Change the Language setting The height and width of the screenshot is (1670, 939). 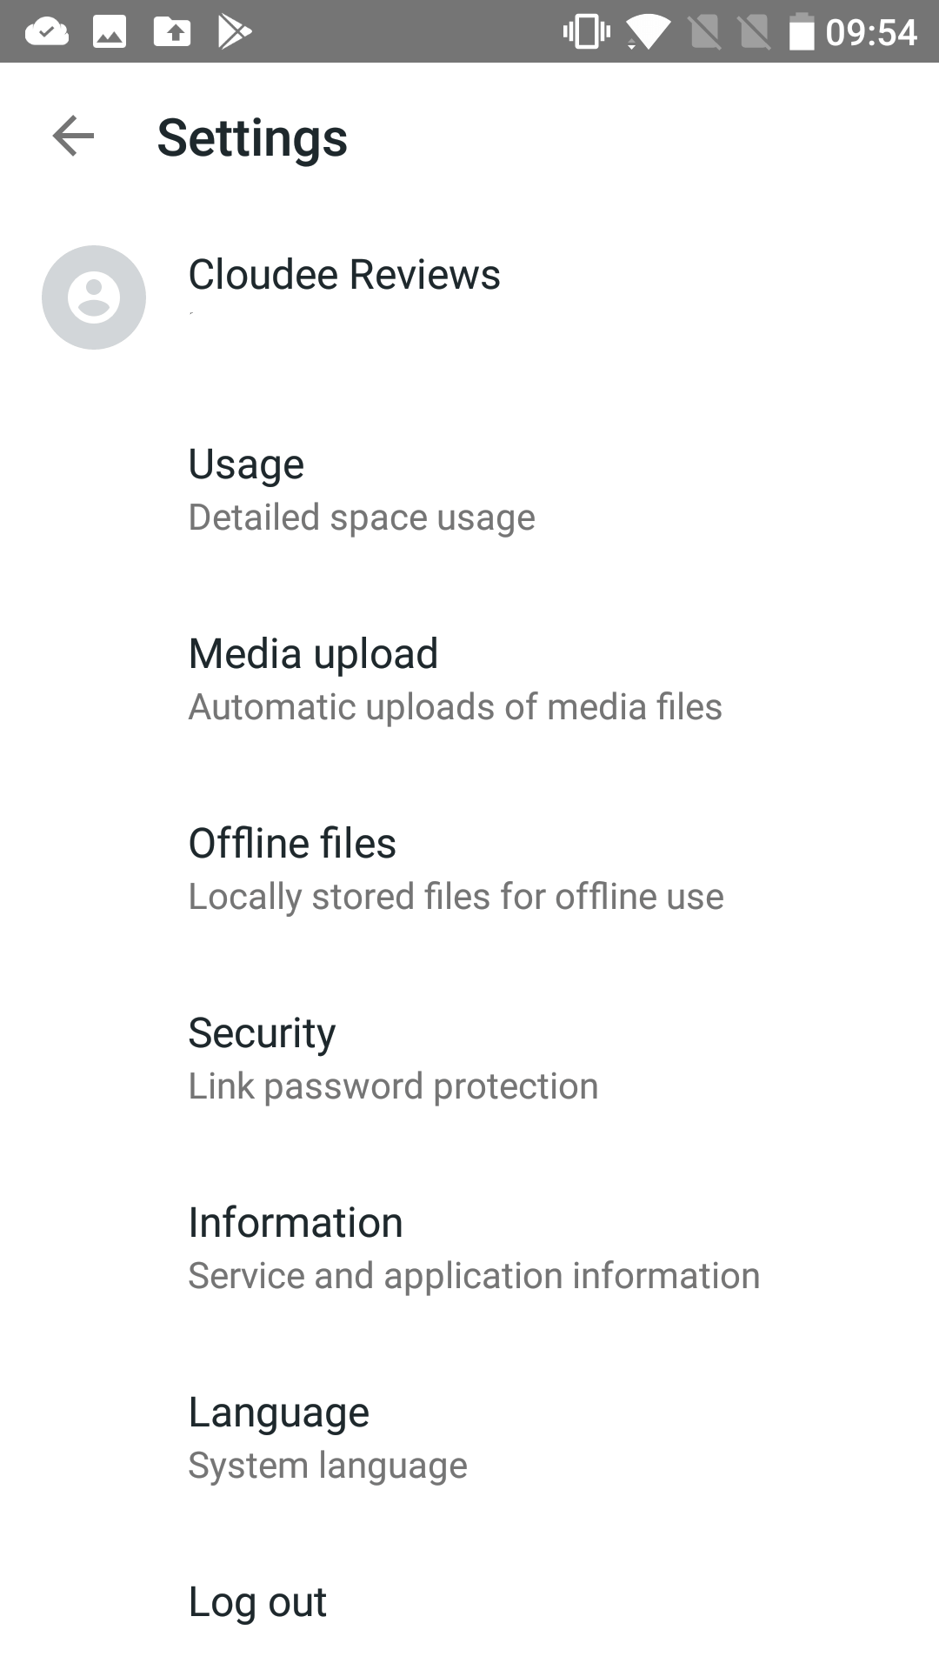pos(278,1412)
